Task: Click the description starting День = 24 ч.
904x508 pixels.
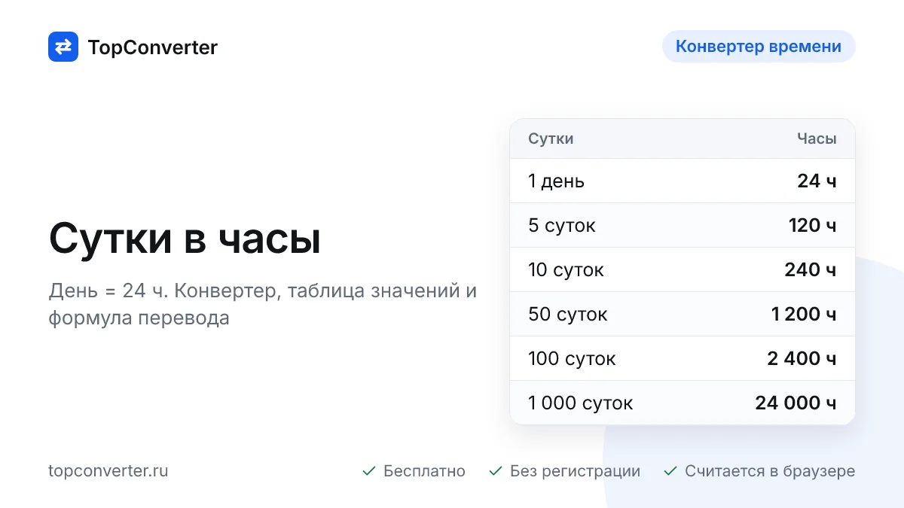Action: (263, 304)
